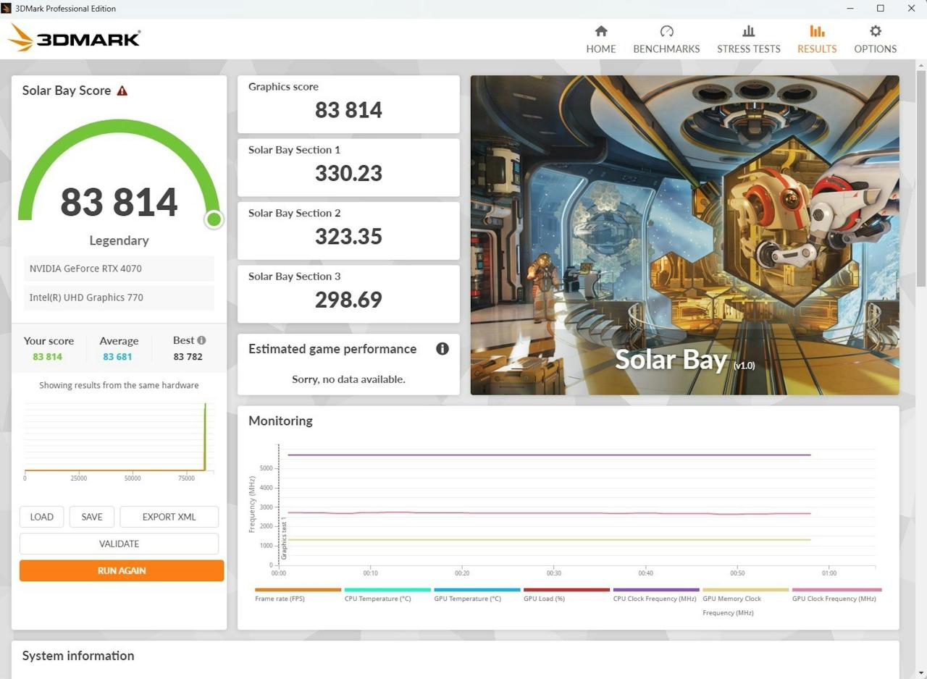Click the Solar Bay Section 2 value 323.35

coord(348,237)
